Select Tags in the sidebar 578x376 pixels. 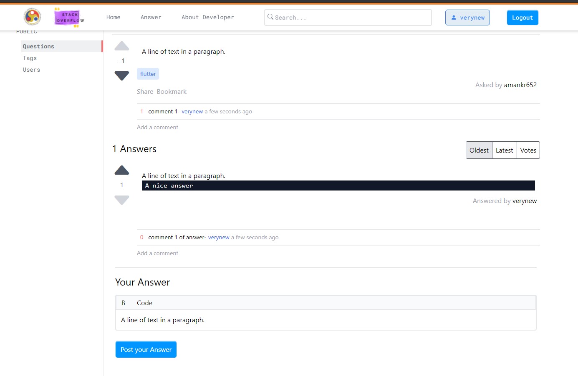point(30,58)
